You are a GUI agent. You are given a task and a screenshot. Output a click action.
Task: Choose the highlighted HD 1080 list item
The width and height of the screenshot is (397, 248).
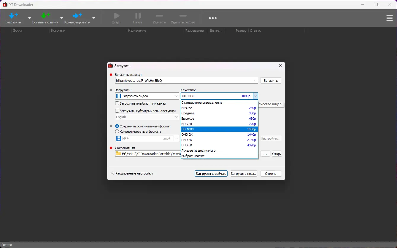[219, 129]
